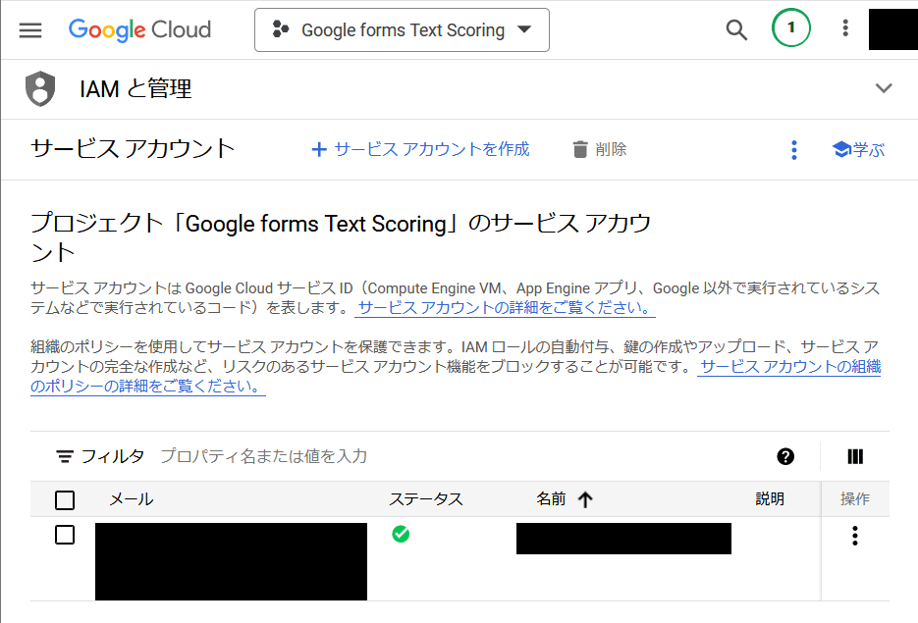Open the column display options icon
This screenshot has width=918, height=623.
point(855,456)
